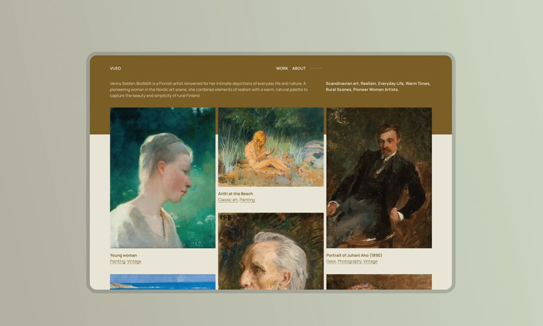
Task: Select the Geek tag
Action: click(331, 261)
